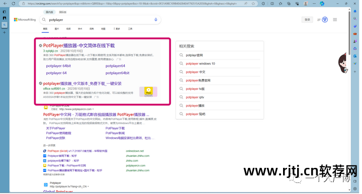Select the 学术 search tab
This screenshot has width=362, height=194.
tap(80, 29)
